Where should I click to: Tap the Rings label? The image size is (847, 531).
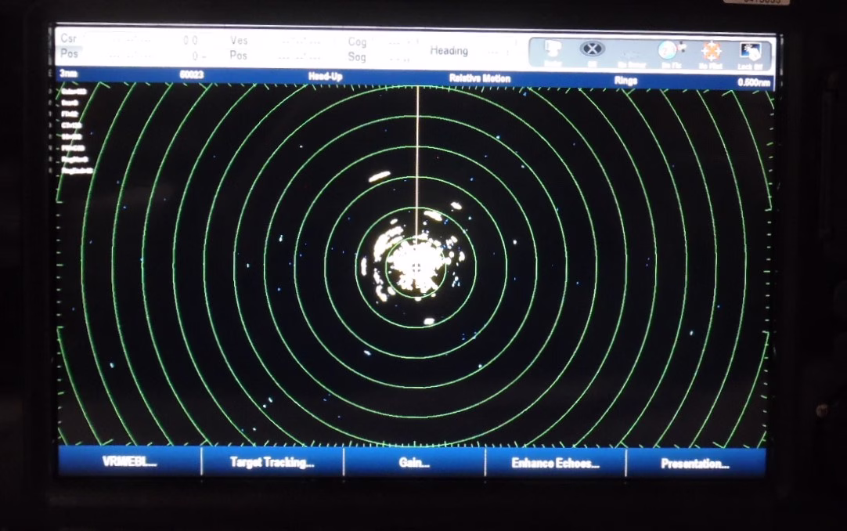(625, 81)
